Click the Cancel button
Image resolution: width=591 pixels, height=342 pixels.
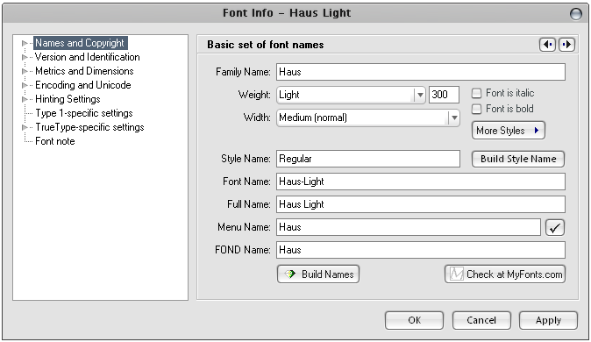point(481,320)
